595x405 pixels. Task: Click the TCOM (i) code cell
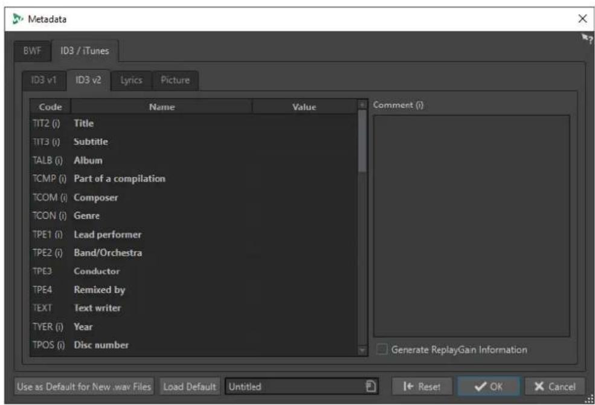point(50,197)
